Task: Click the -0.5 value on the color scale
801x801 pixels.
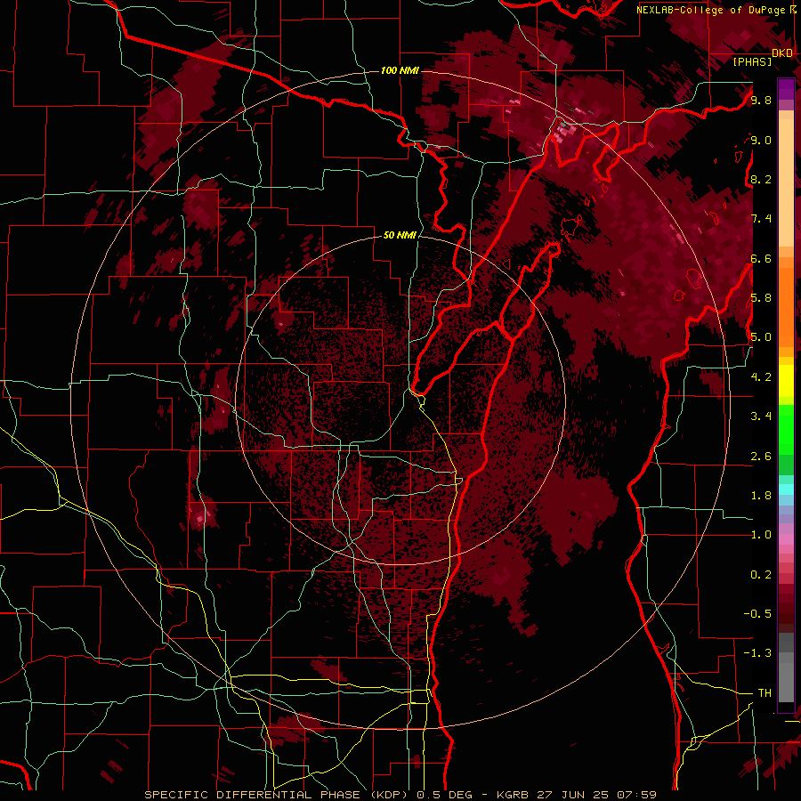Action: pyautogui.click(x=757, y=614)
